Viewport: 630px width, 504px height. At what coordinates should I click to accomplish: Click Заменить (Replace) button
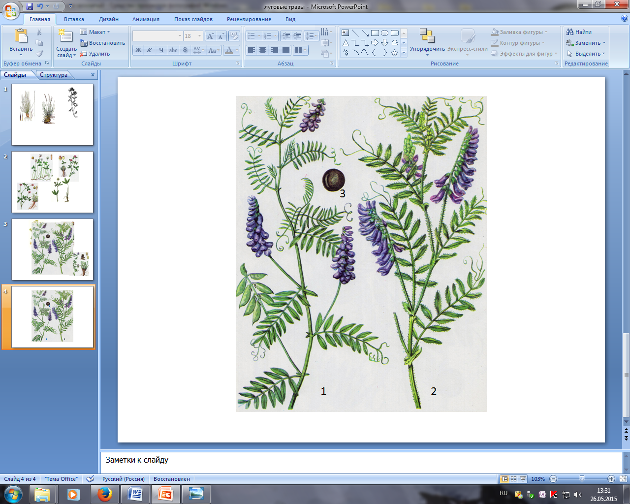tap(586, 43)
